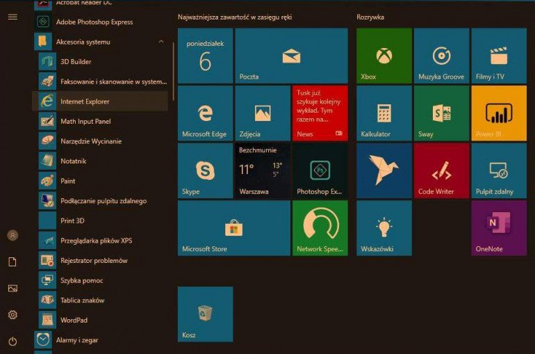Launch the Kalkulator tile
This screenshot has height=354, width=535.
[384, 113]
